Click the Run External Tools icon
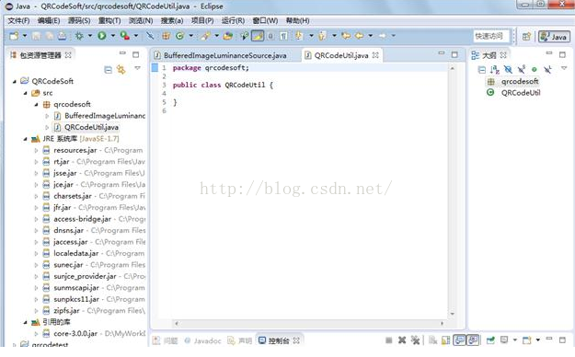 pos(125,36)
